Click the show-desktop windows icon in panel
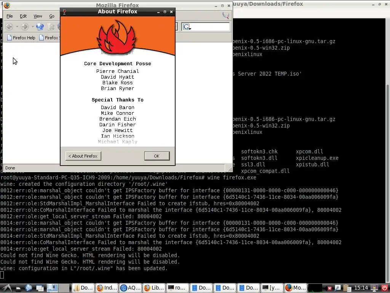This screenshot has height=293, width=390. tap(40, 288)
